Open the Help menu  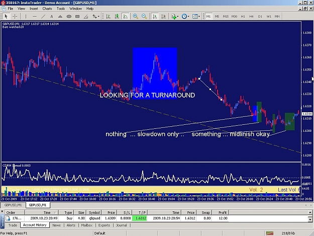click(x=90, y=9)
